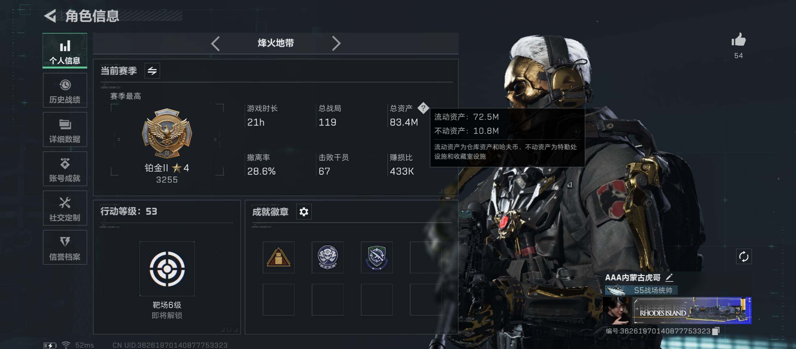796x349 pixels.
Task: Select the 详细数据 sidebar item
Action: 65,130
